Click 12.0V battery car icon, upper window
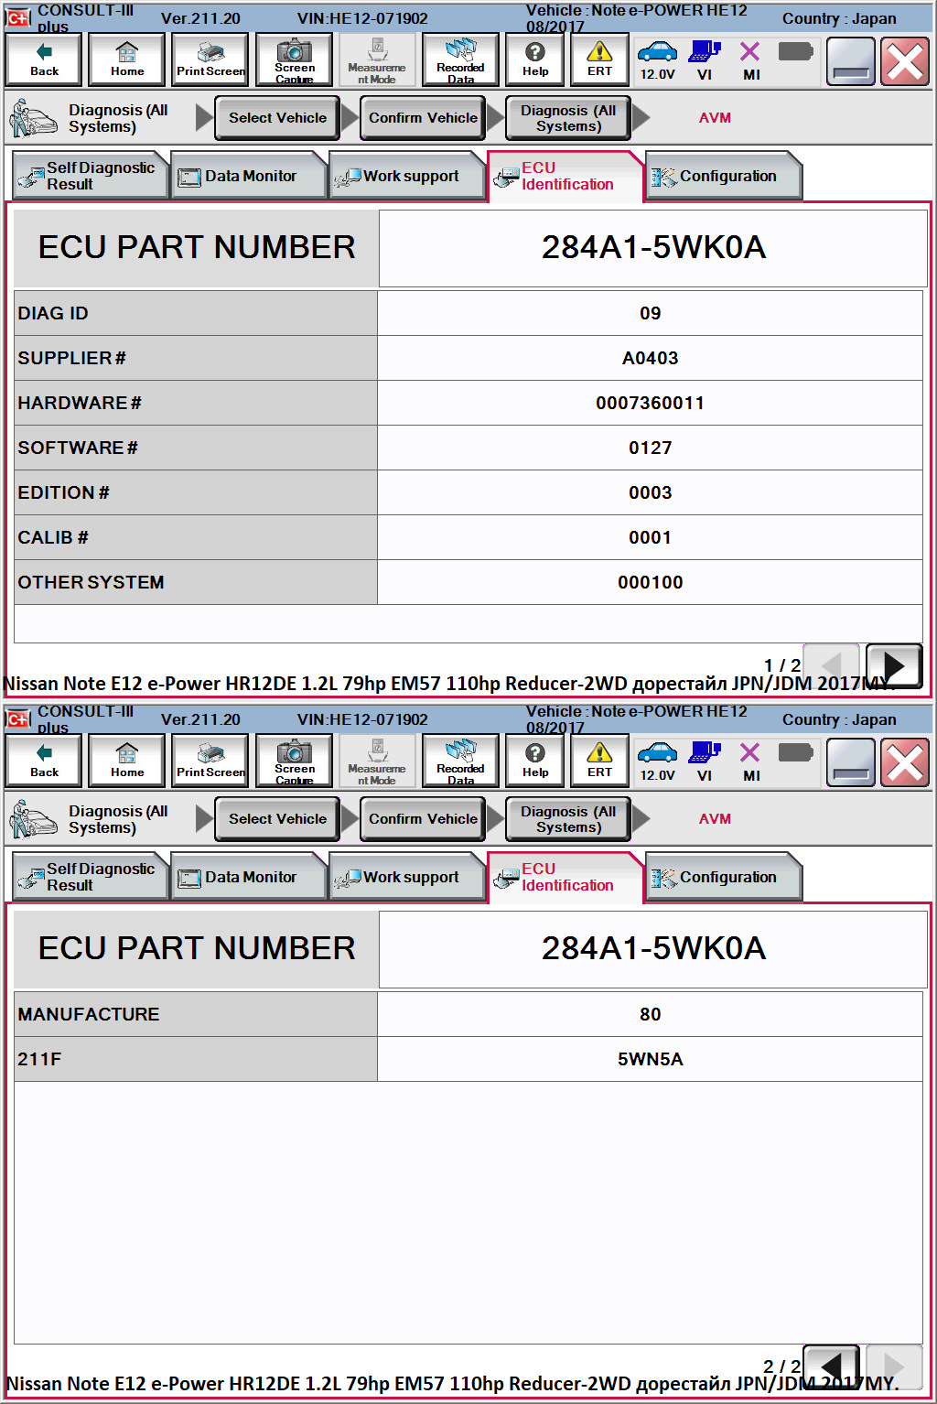Image resolution: width=937 pixels, height=1404 pixels. [657, 59]
